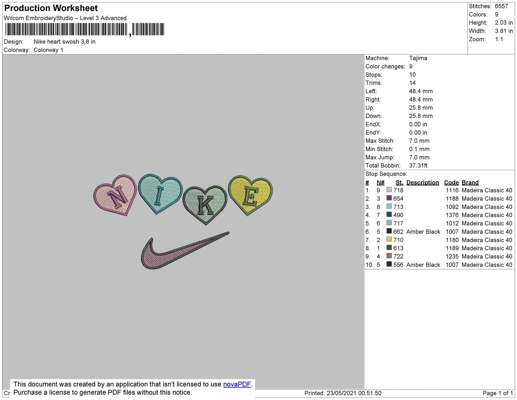517x400 pixels.
Task: Click Total Bobbin value '37.31ft'
Action: [x=418, y=165]
